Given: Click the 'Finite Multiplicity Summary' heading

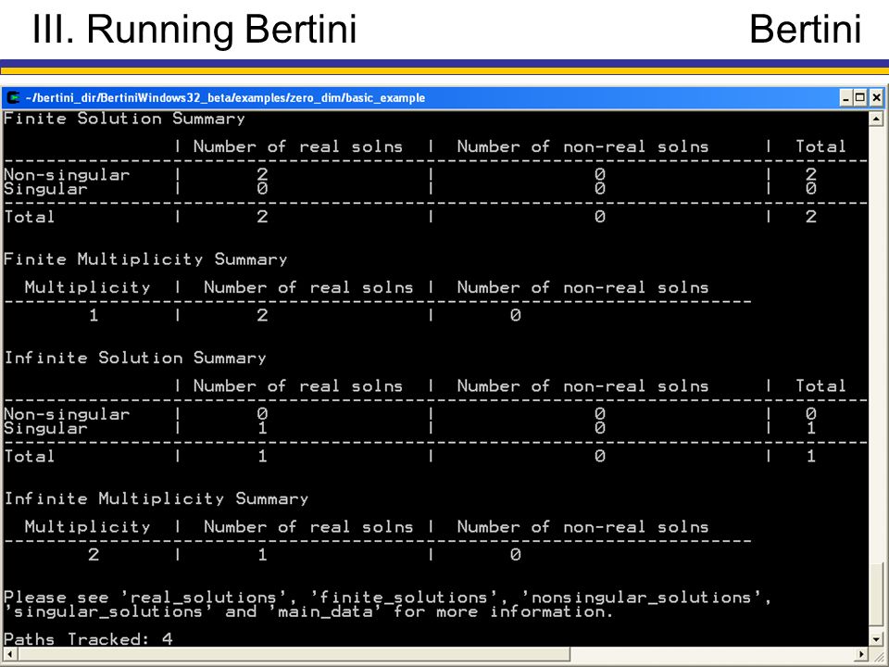Looking at the screenshot, I should pos(145,259).
